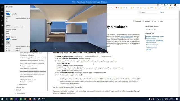Click the Feedback button

tap(146, 21)
